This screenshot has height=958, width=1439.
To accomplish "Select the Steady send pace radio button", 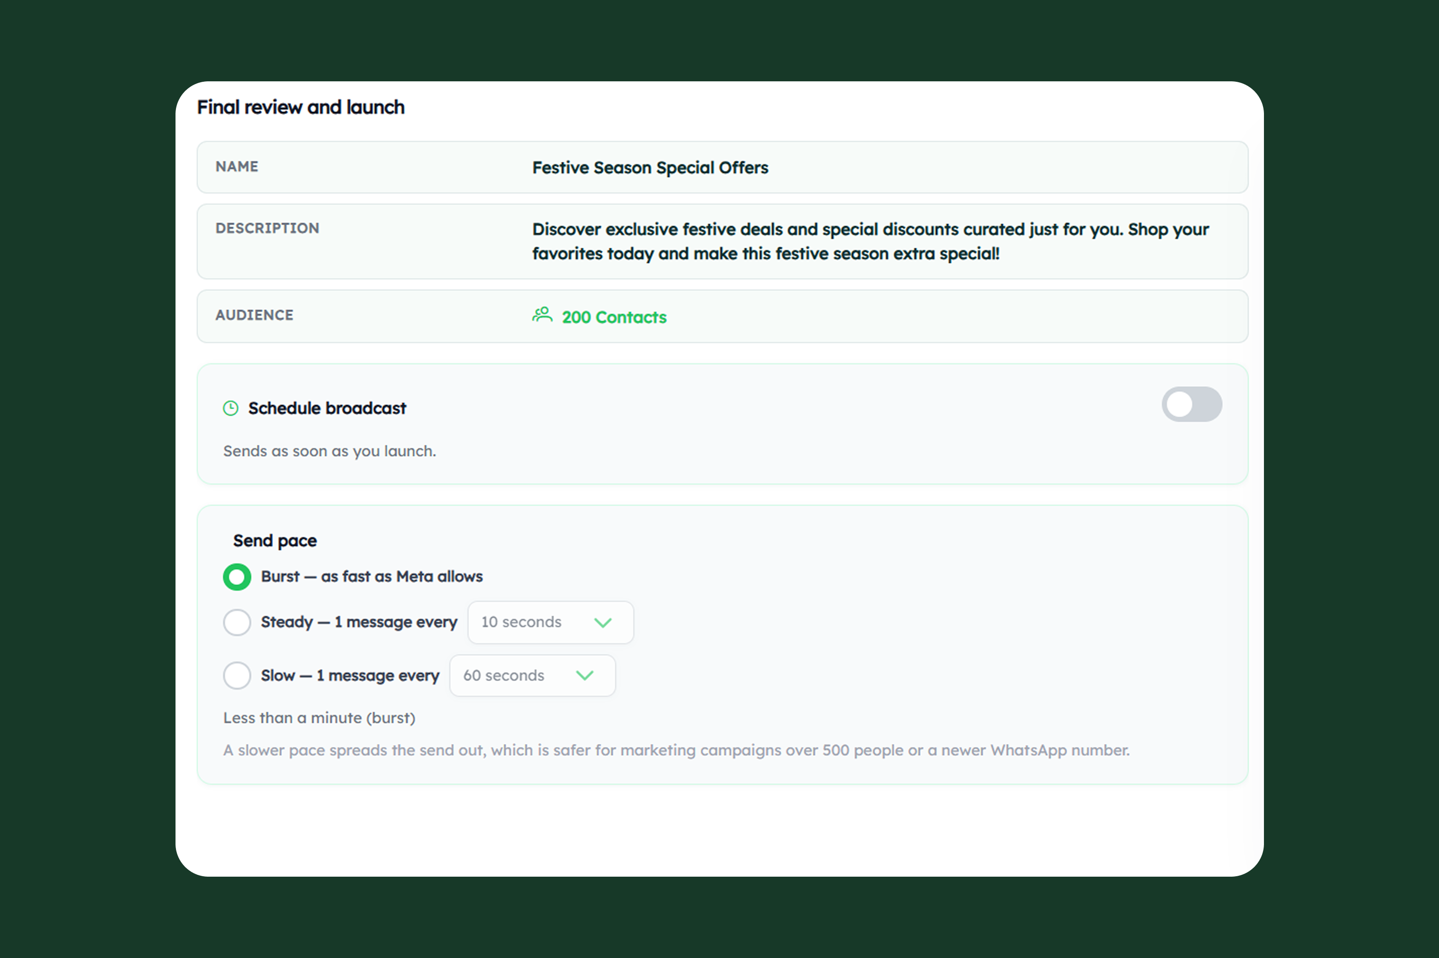I will [x=237, y=622].
